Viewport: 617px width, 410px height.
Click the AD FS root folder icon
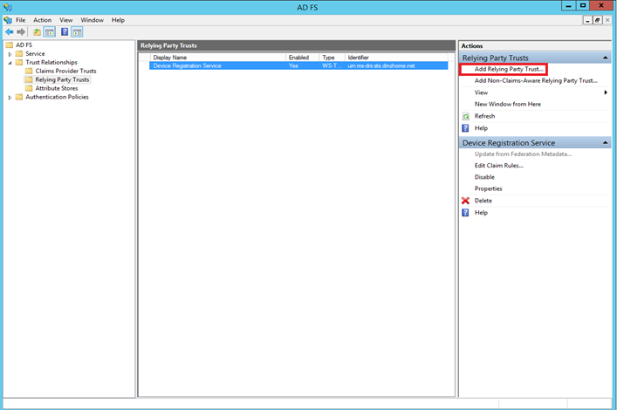pyautogui.click(x=10, y=44)
